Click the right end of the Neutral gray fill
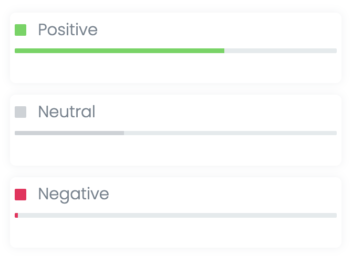Viewport: 352px width, 264px height. click(123, 133)
